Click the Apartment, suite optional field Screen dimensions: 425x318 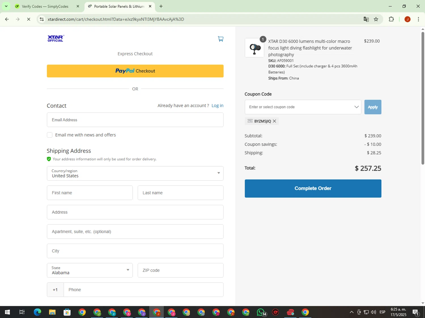coord(135,232)
